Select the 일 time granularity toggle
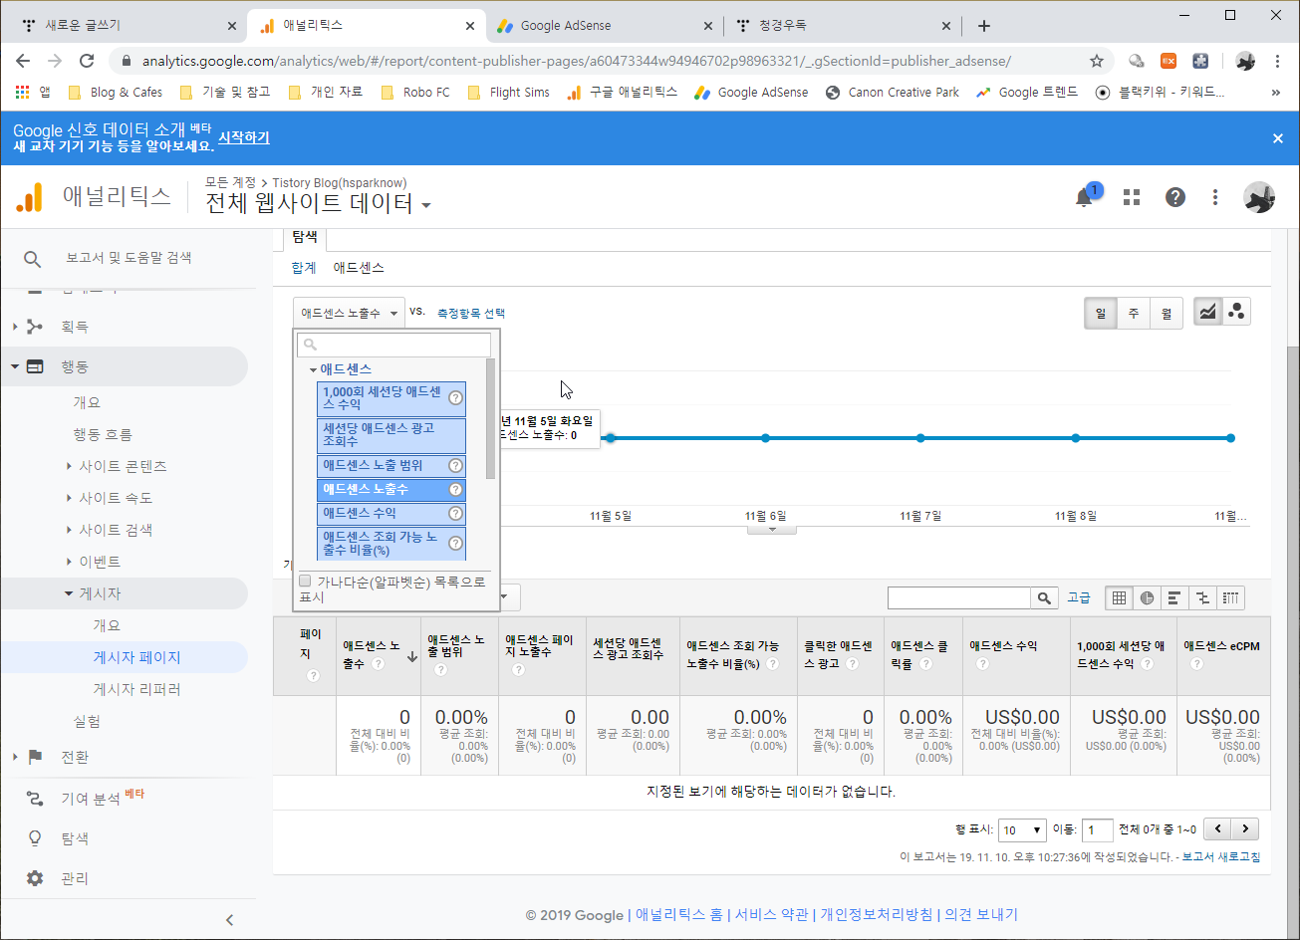The image size is (1300, 940). tap(1101, 313)
